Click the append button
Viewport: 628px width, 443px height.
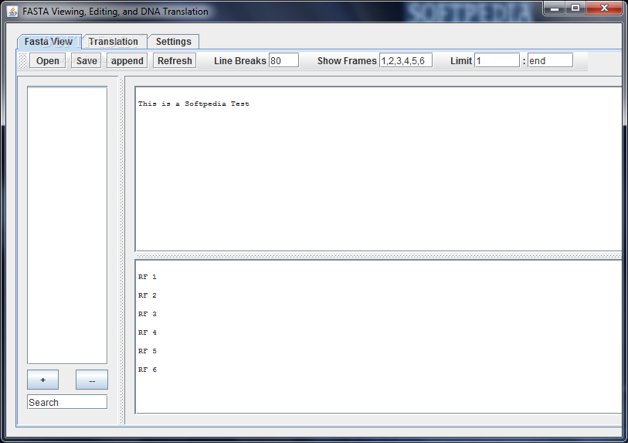127,61
